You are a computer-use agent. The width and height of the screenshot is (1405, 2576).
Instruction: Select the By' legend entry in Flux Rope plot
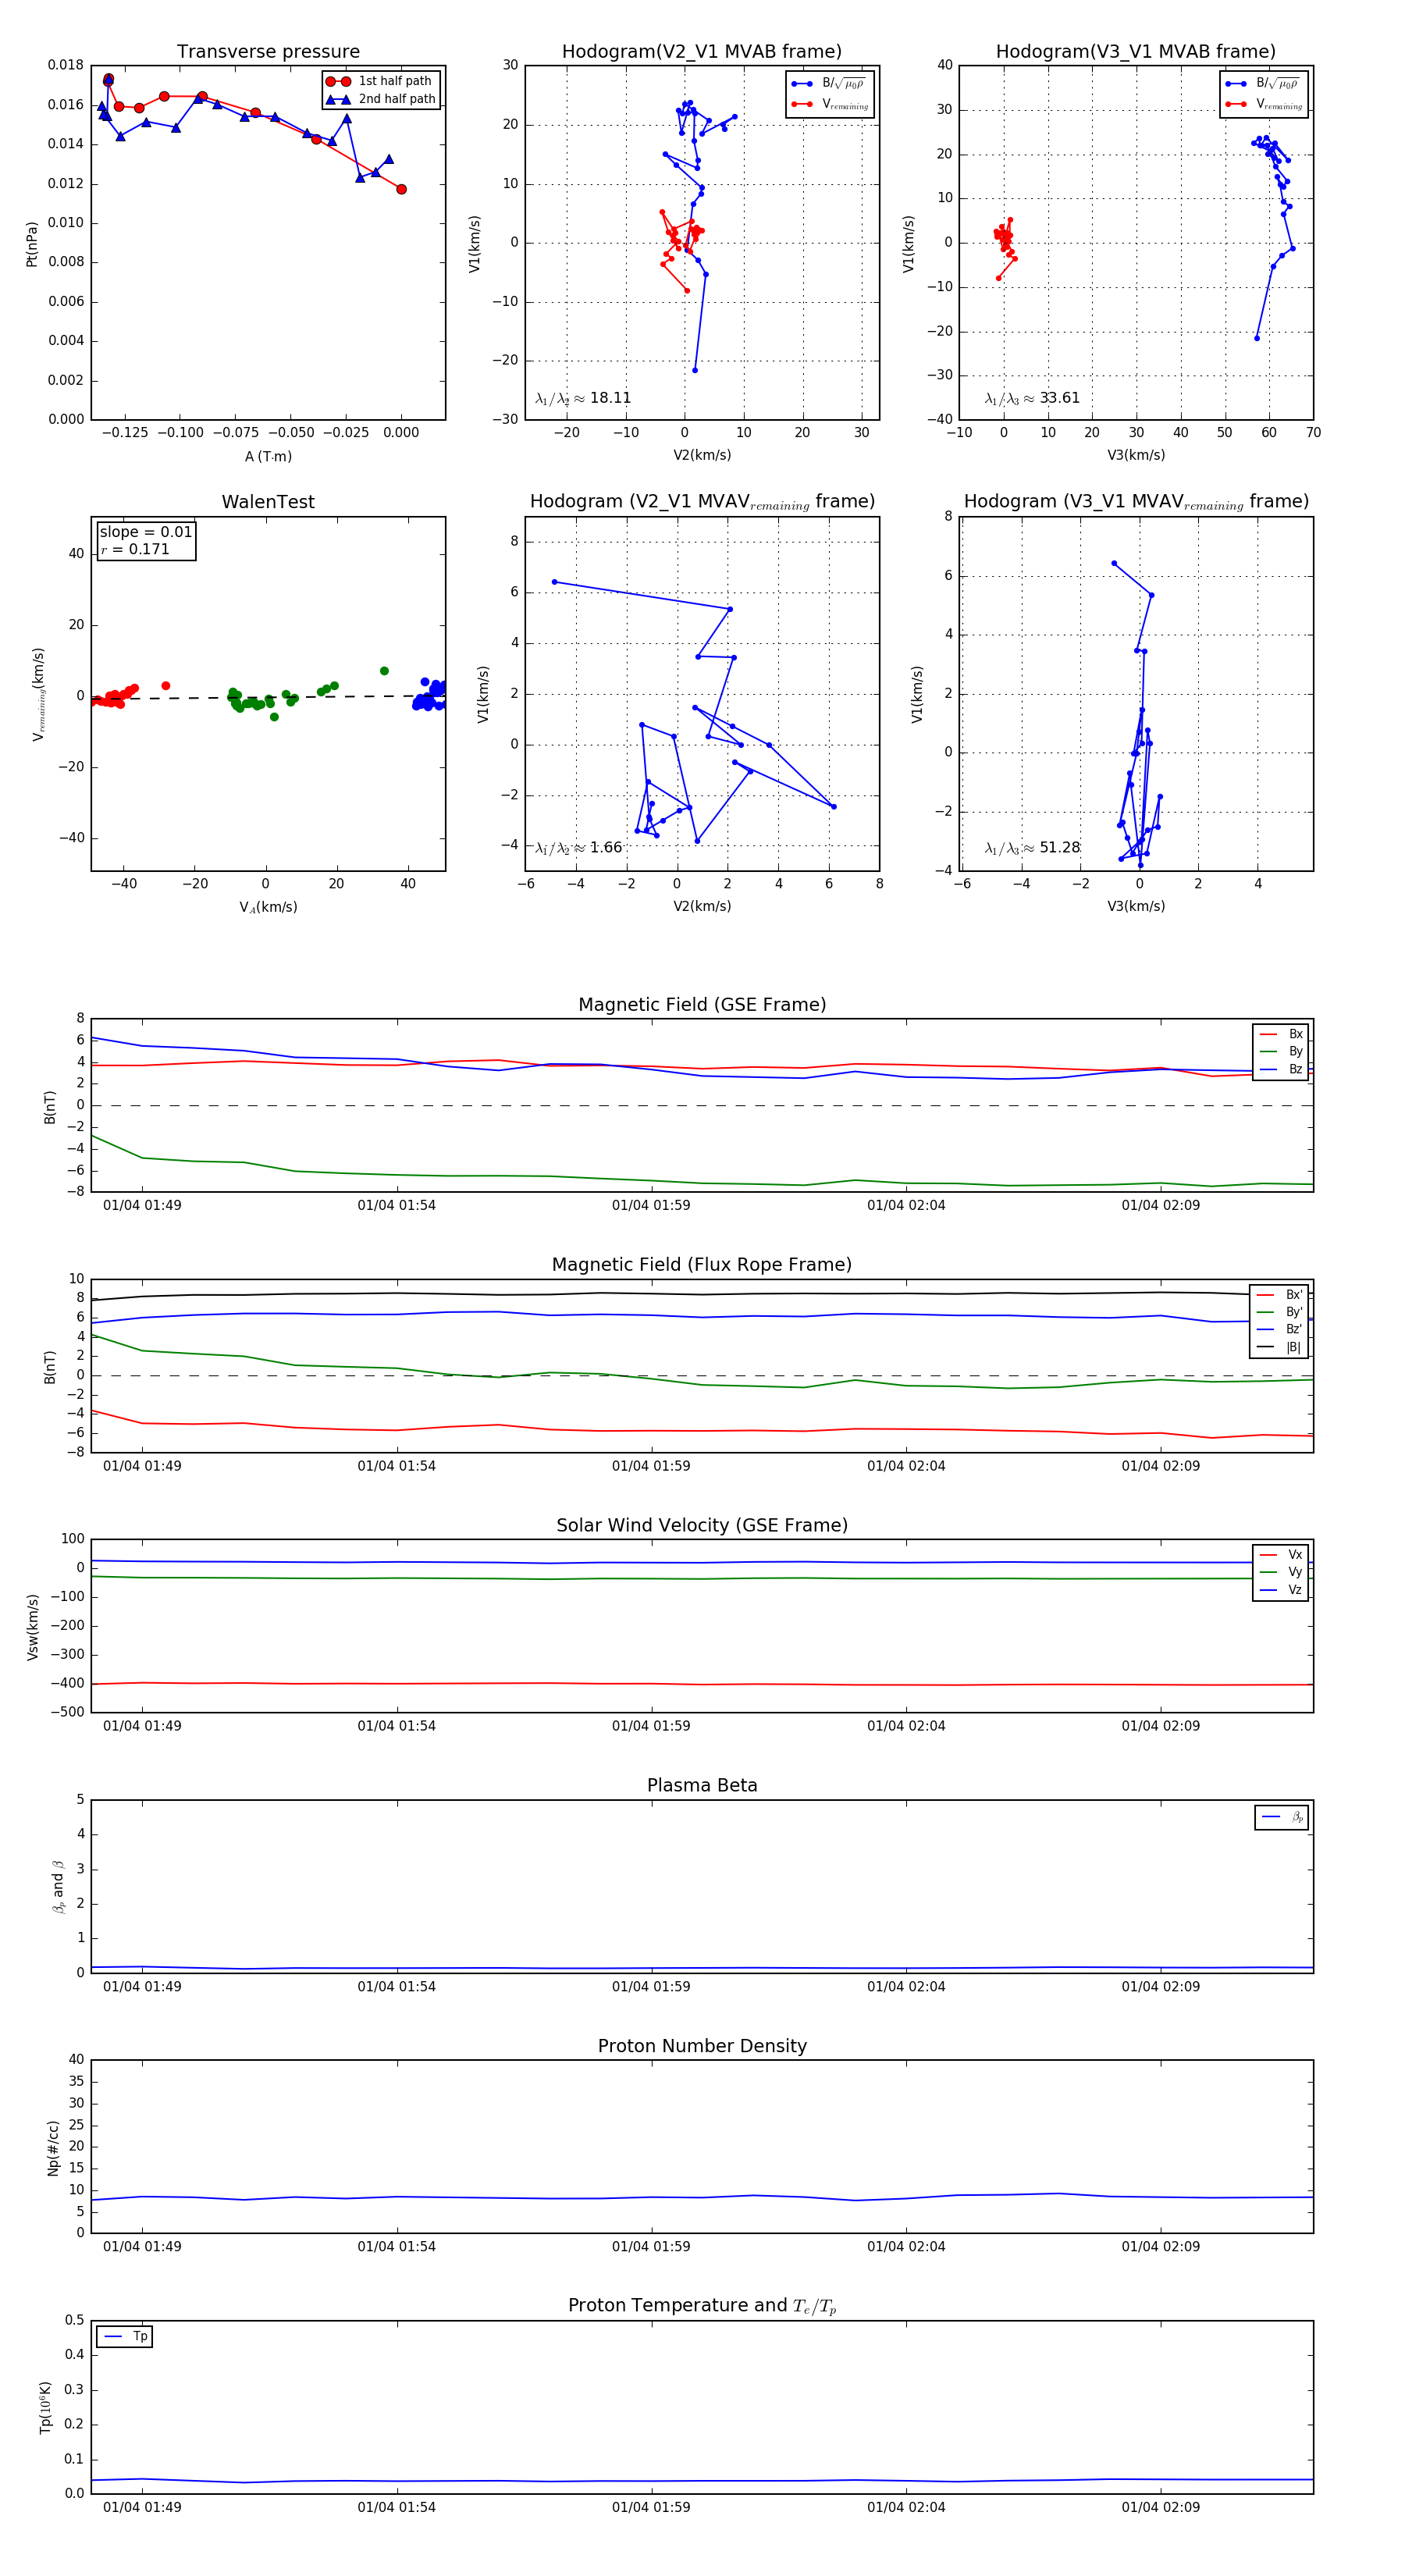pyautogui.click(x=1280, y=1312)
